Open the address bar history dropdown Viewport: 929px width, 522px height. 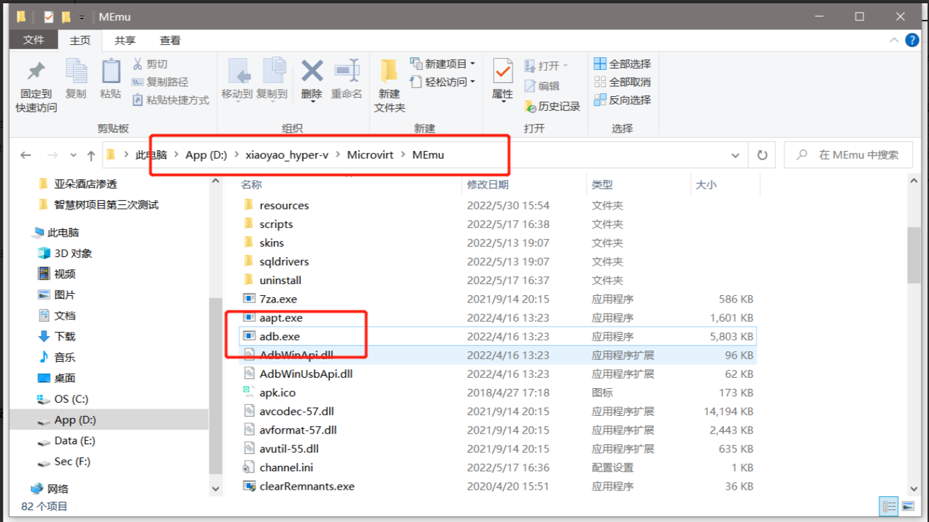(x=735, y=156)
